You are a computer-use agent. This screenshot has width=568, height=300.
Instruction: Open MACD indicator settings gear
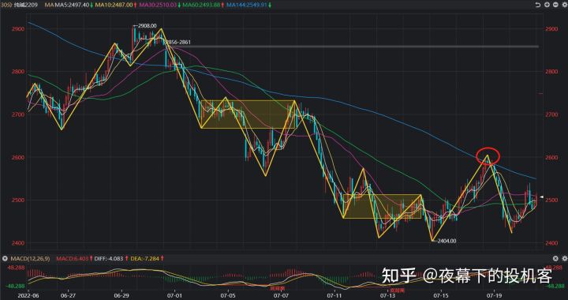pos(564,258)
